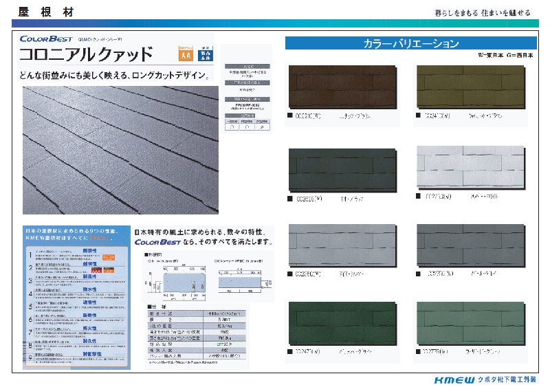Click the color name under the silver gray sample
Viewport: 550px width, 387px height.
351,274
